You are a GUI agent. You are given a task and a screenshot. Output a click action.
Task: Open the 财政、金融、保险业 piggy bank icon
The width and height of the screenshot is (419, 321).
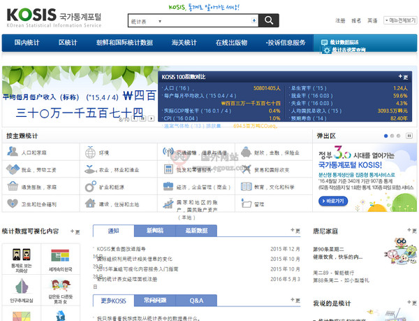pyautogui.click(x=246, y=152)
